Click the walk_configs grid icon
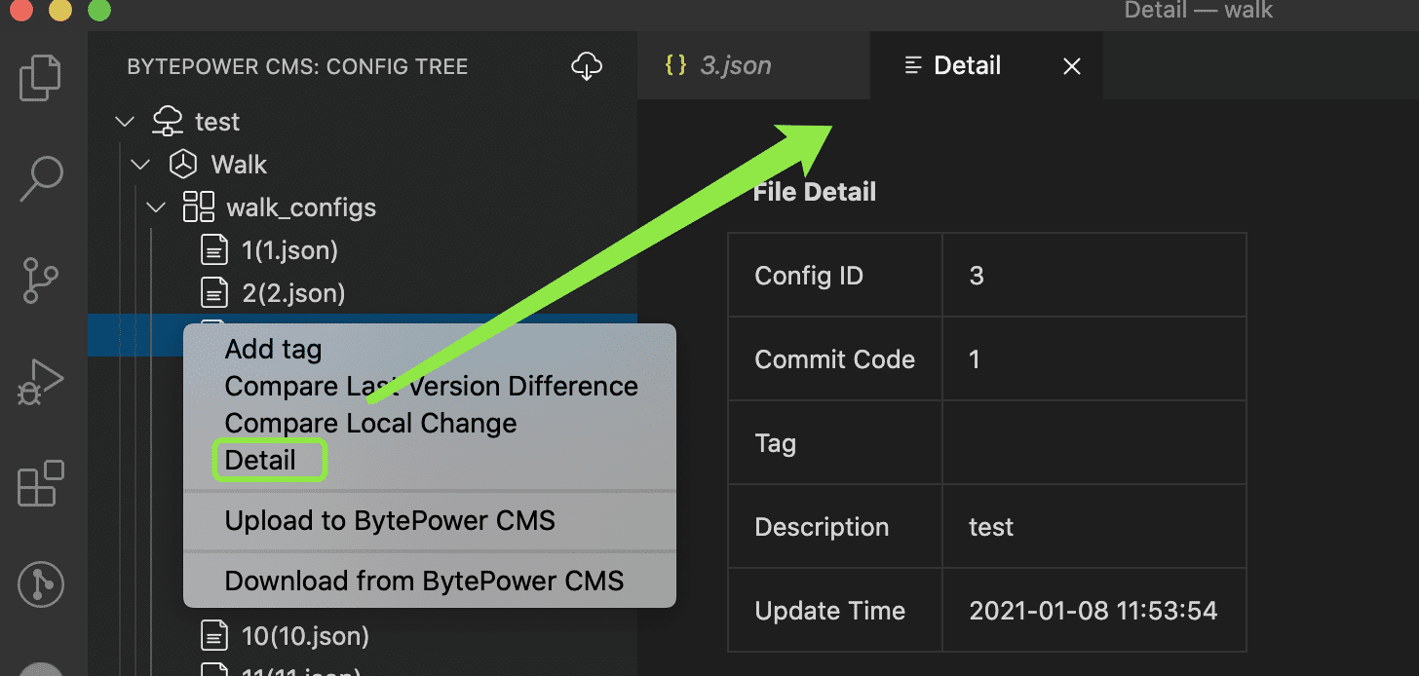 199,207
